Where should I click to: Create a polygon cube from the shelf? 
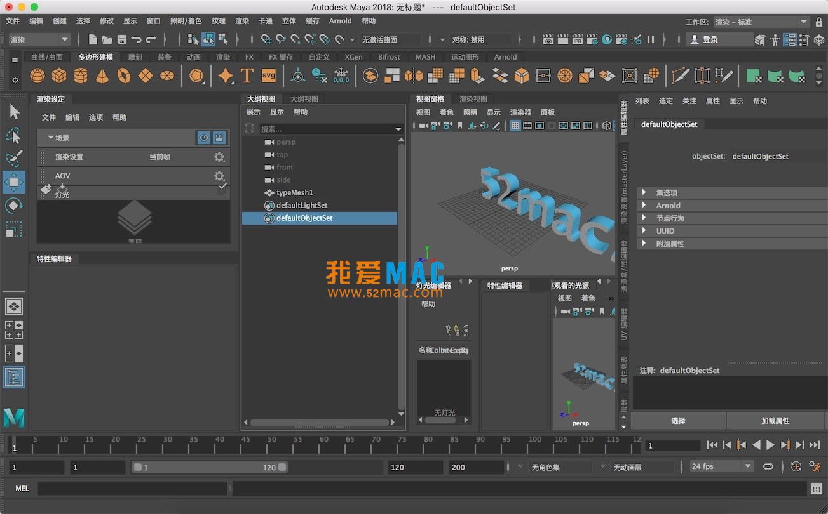[59, 76]
